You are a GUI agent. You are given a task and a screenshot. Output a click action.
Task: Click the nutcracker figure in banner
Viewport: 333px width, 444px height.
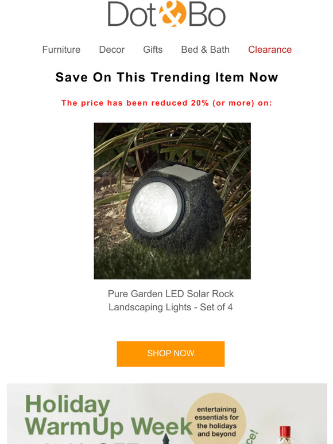(285, 435)
